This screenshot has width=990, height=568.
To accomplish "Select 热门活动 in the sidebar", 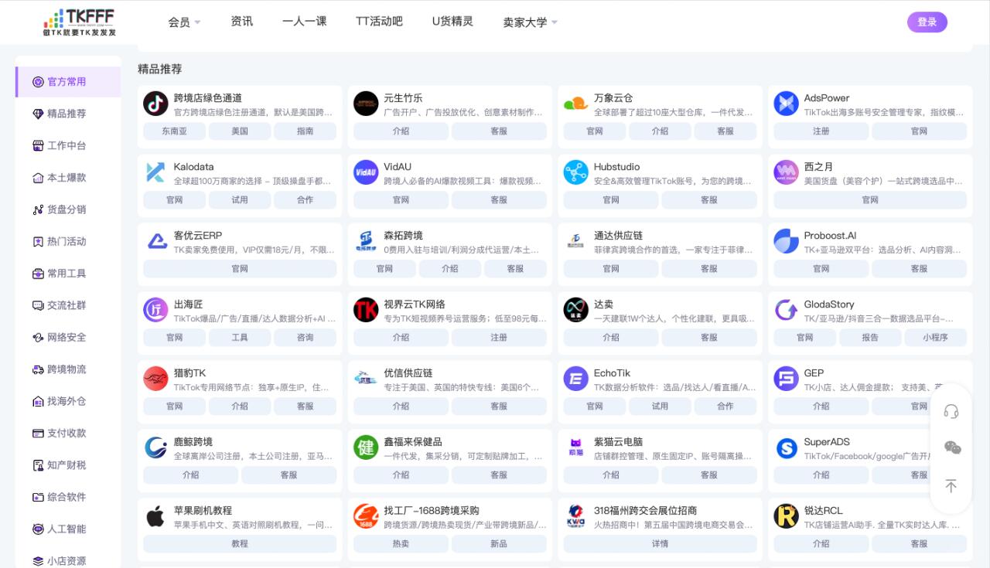I will click(x=68, y=241).
